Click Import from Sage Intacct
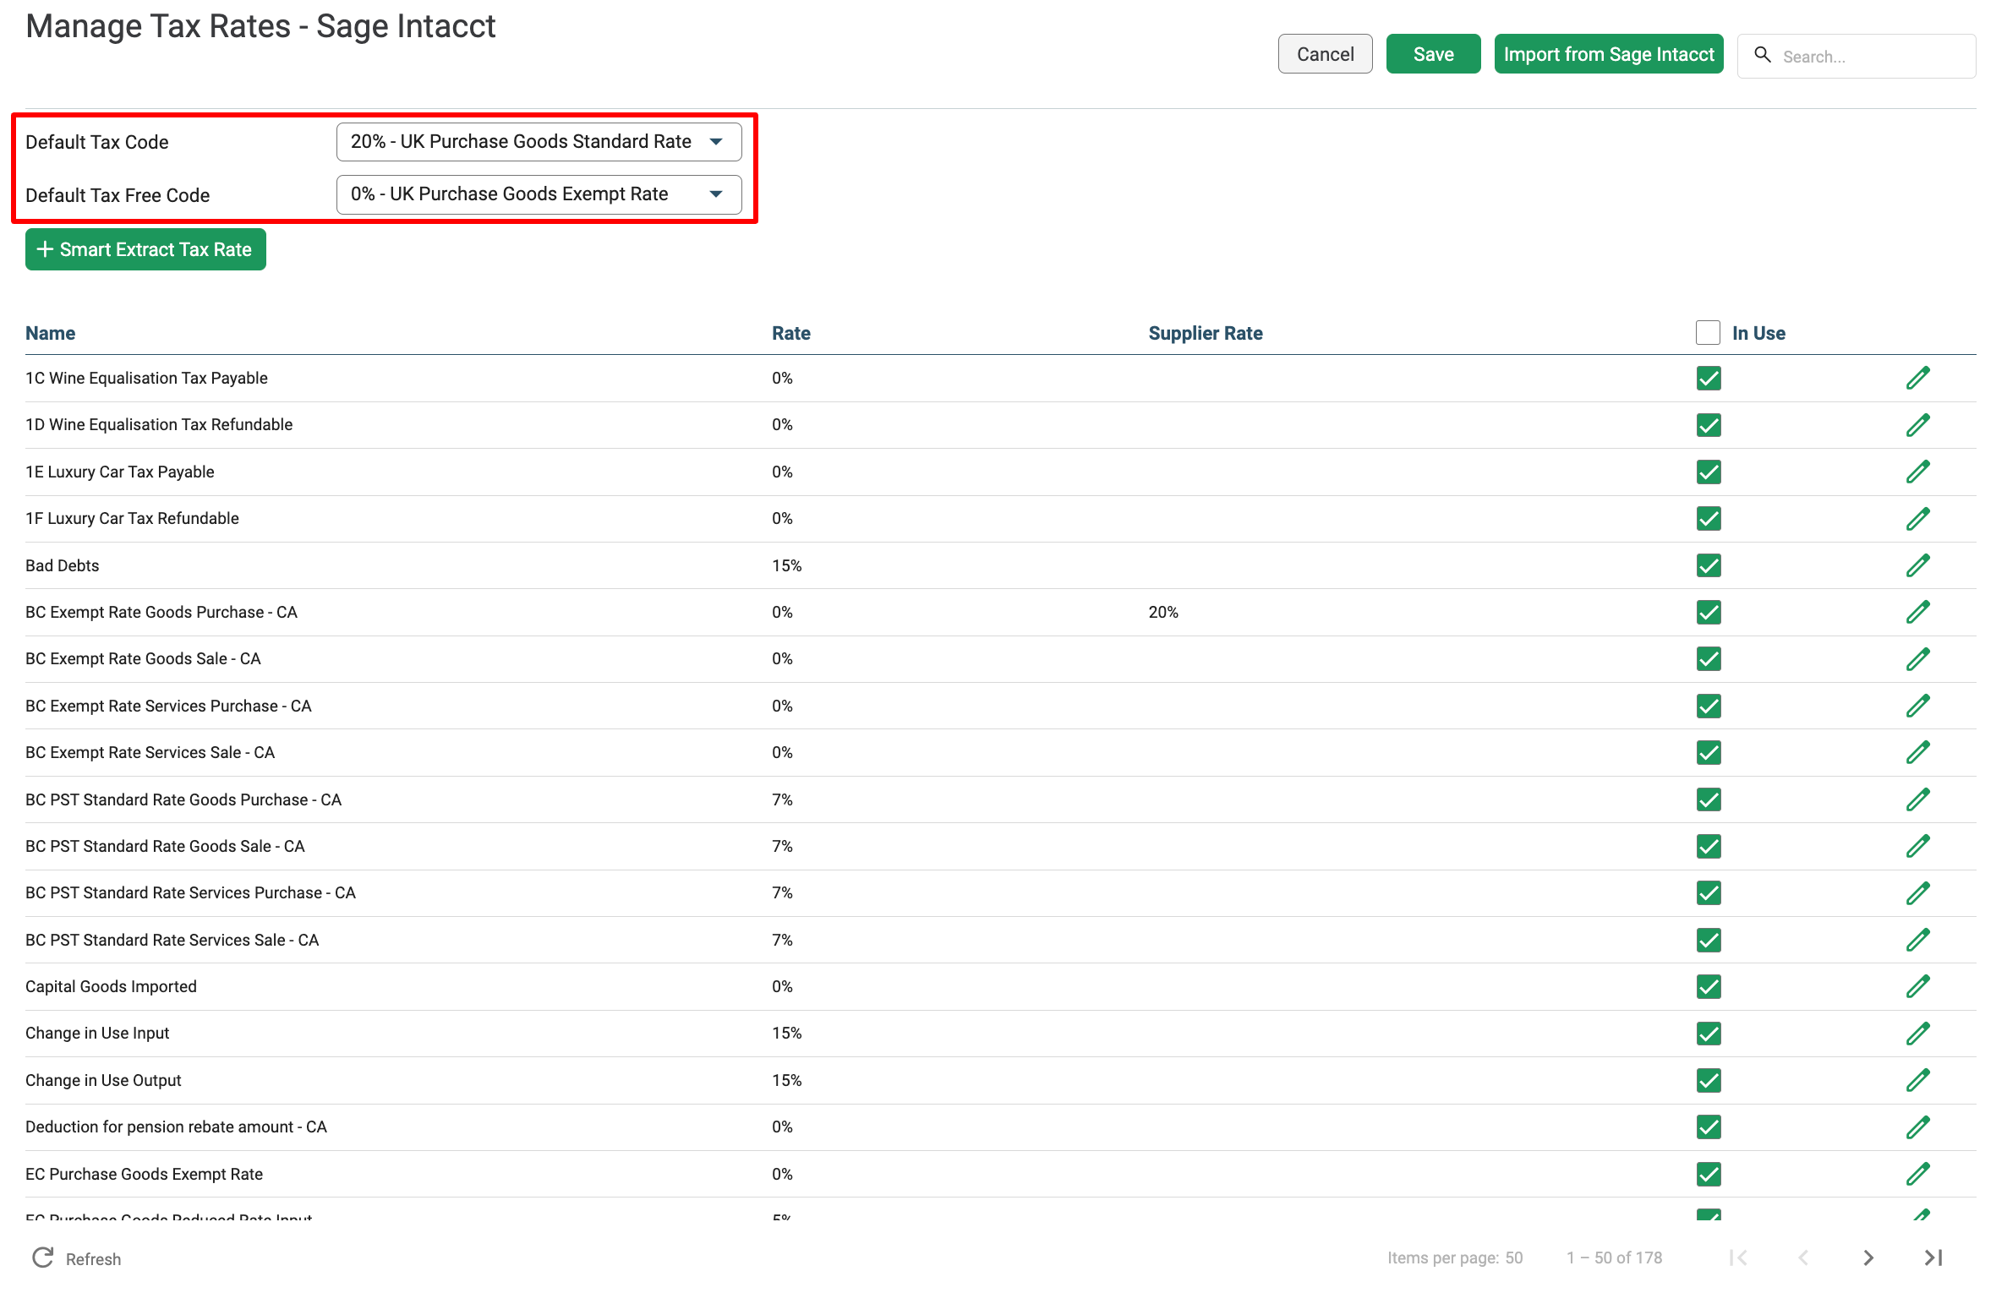The height and width of the screenshot is (1293, 2007). (x=1608, y=54)
